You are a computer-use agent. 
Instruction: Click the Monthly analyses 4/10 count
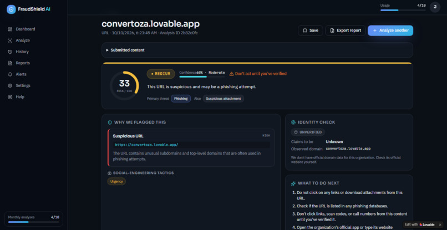pyautogui.click(x=55, y=217)
